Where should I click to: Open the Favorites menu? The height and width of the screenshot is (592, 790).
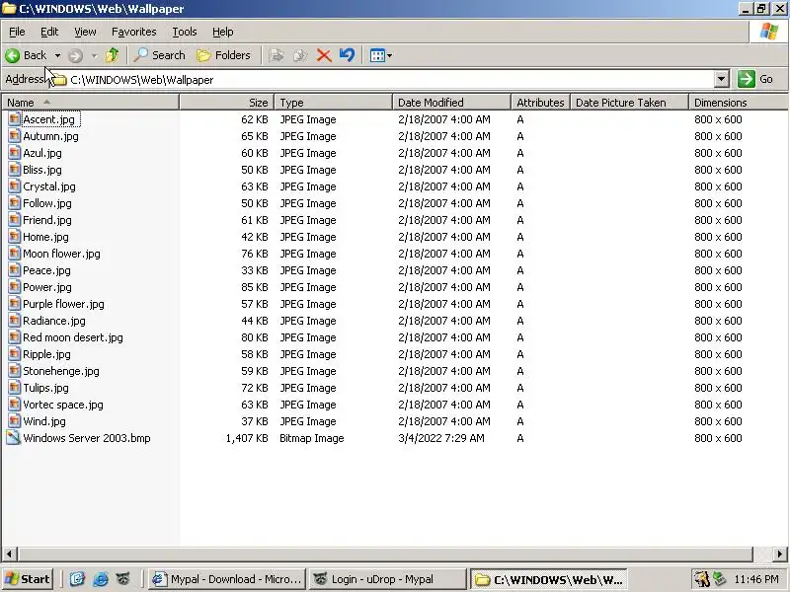(134, 32)
